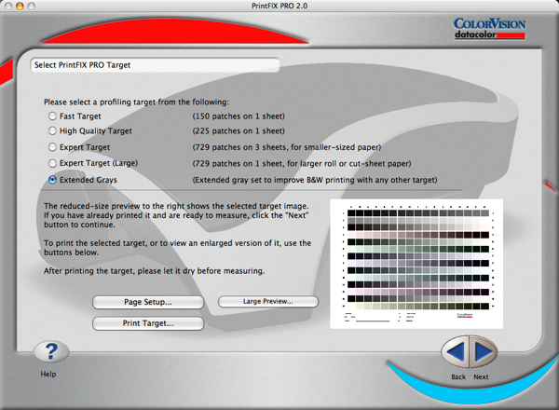559x410 pixels.
Task: Select the Fast Target radio button
Action: pos(52,116)
